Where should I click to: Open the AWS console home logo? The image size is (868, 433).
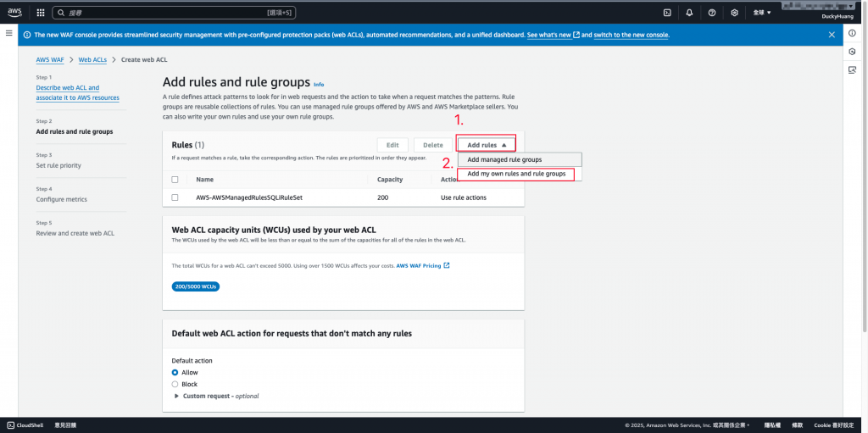(x=14, y=12)
